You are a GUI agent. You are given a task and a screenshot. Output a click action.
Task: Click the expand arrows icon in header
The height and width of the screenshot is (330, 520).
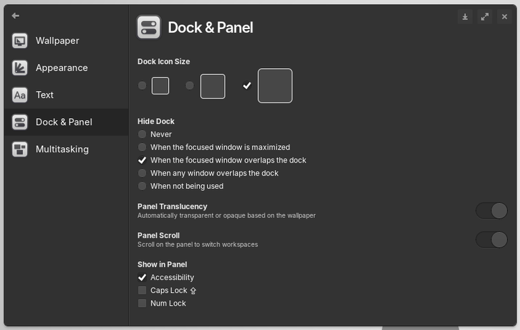(x=485, y=17)
